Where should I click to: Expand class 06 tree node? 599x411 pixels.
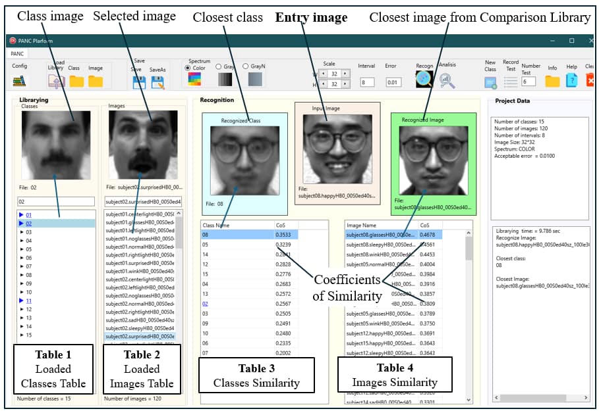[x=22, y=258]
